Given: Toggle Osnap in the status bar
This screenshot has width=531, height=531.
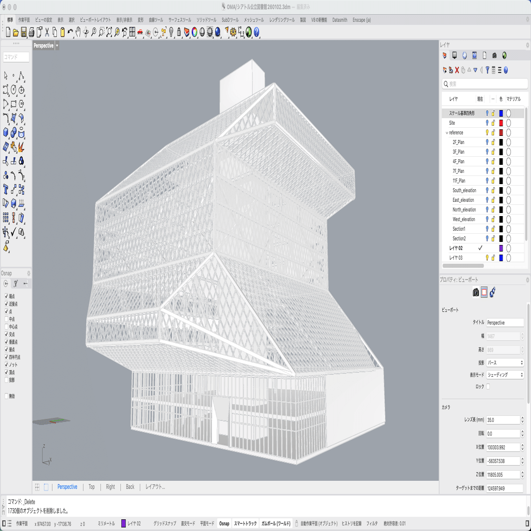Looking at the screenshot, I should coord(224,523).
